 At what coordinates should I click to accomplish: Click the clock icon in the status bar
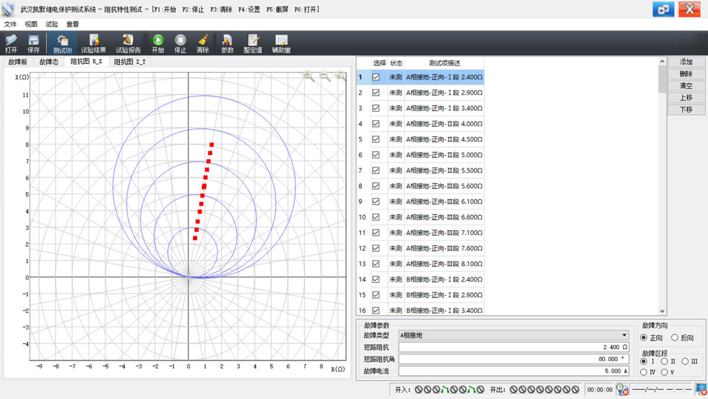point(622,390)
